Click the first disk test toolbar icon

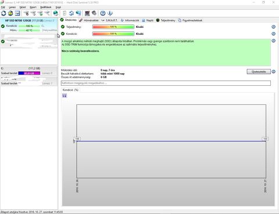[x=26, y=13]
